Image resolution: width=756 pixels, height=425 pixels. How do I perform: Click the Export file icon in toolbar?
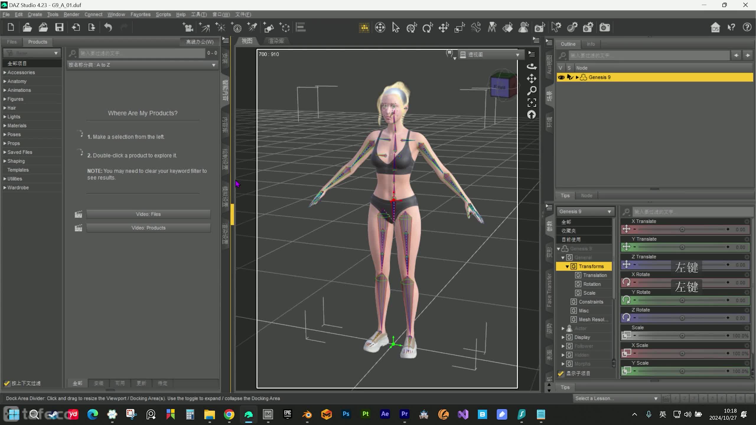pyautogui.click(x=92, y=27)
